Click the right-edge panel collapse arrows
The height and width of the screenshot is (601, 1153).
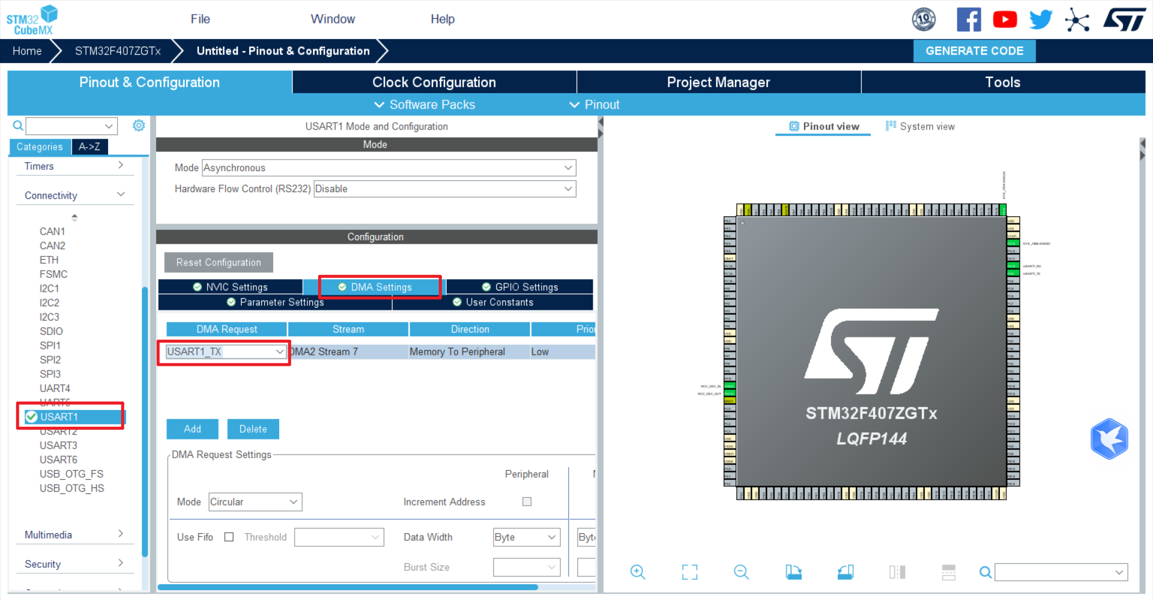pos(1143,149)
